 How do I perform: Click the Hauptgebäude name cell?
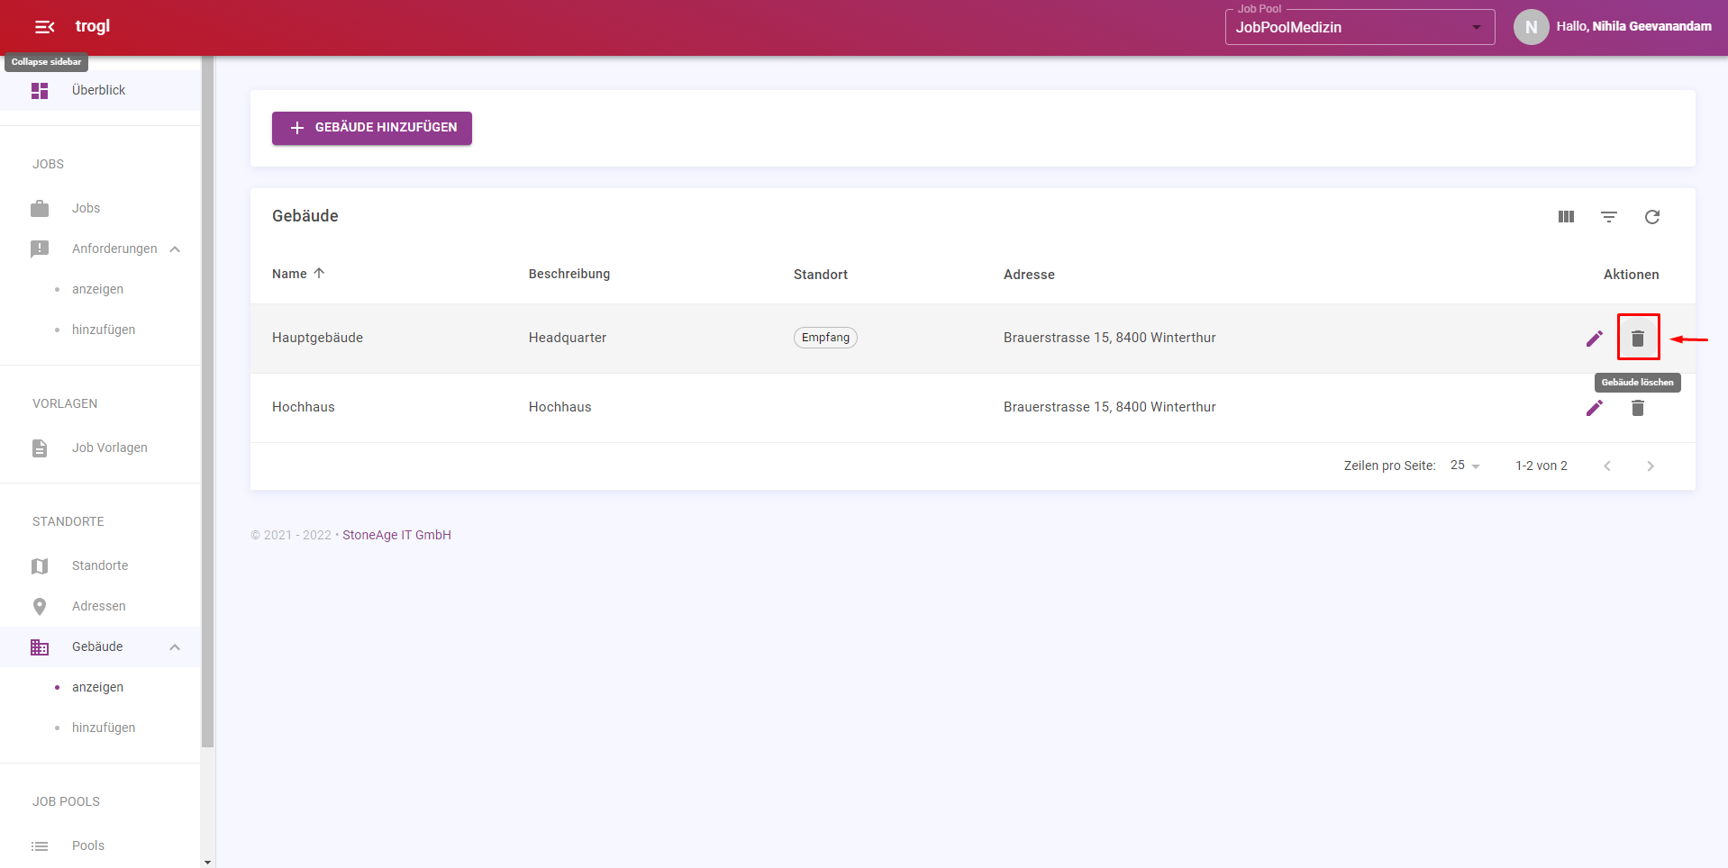click(x=317, y=338)
